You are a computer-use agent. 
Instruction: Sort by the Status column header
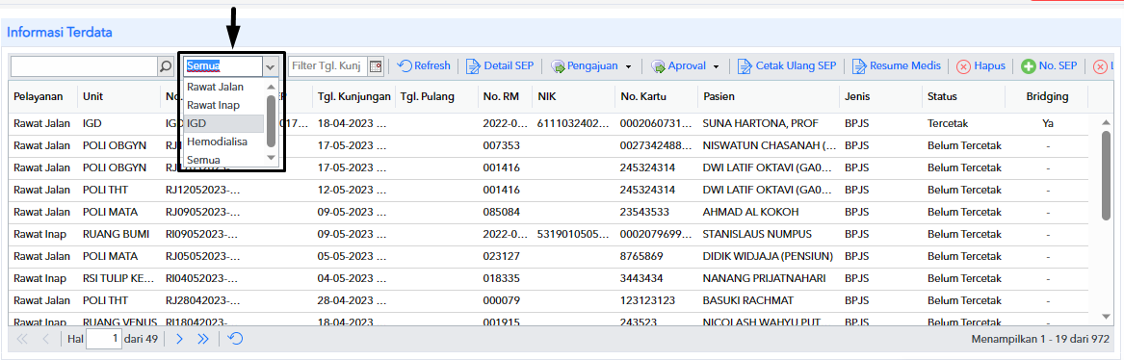(x=963, y=96)
